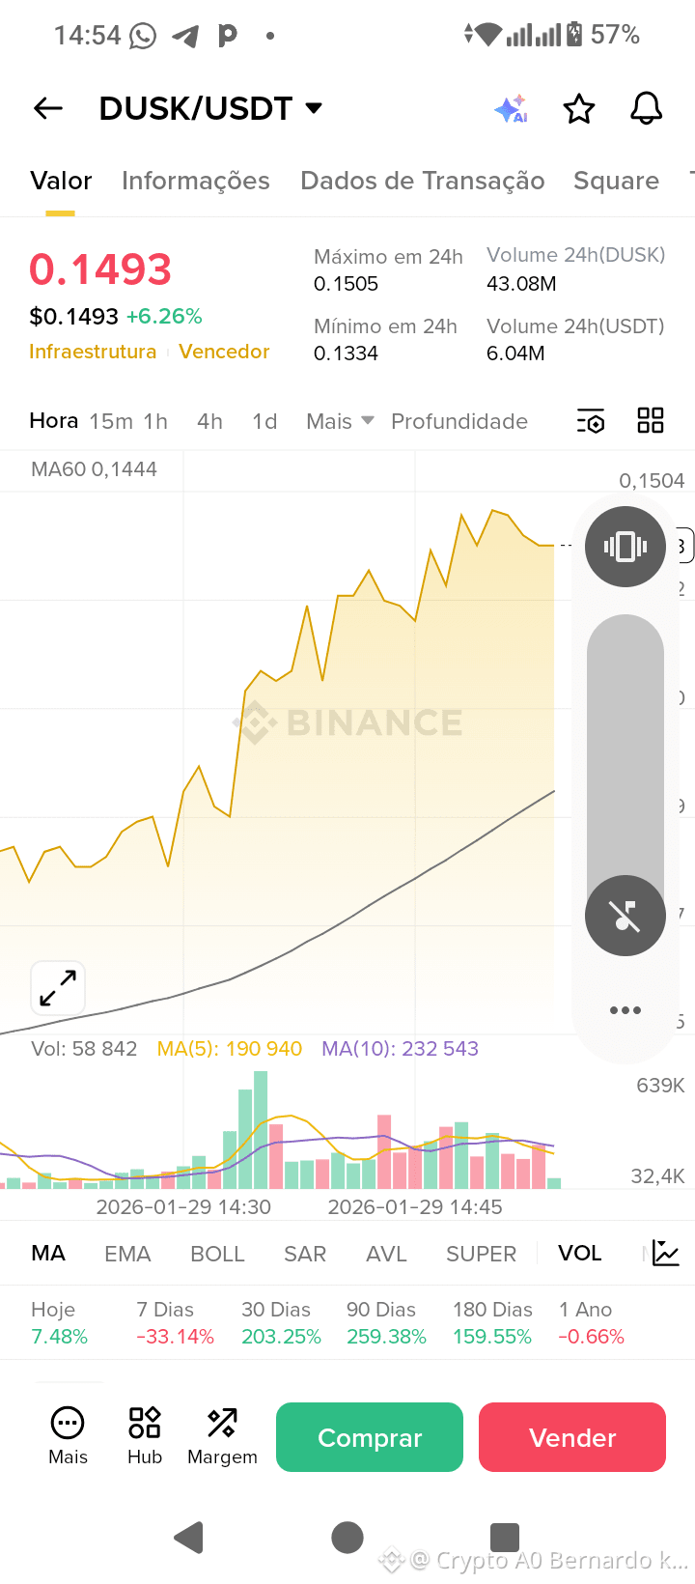Open chart settings icon
Screen dimensions: 695x1584
[590, 421]
